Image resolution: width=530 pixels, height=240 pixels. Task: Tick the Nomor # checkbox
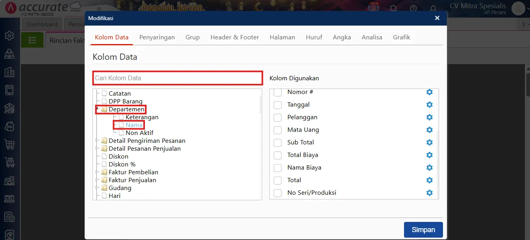[x=278, y=92]
